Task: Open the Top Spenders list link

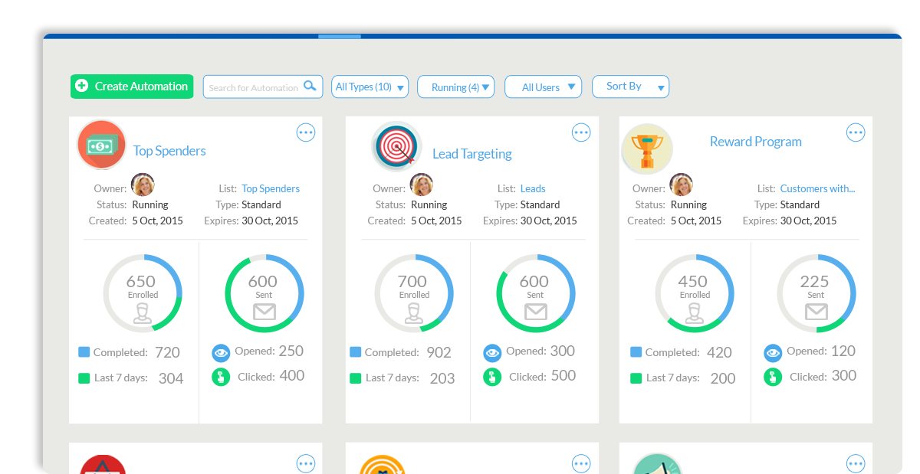Action: pos(271,188)
